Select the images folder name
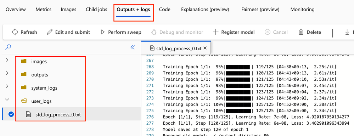This screenshot has height=136, width=354. 39,61
